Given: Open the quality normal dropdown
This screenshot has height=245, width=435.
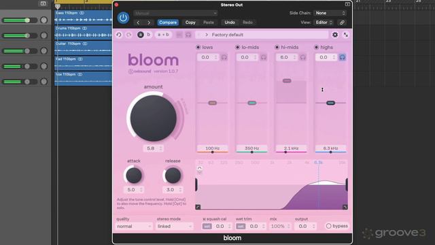Looking at the screenshot, I should coord(134,227).
